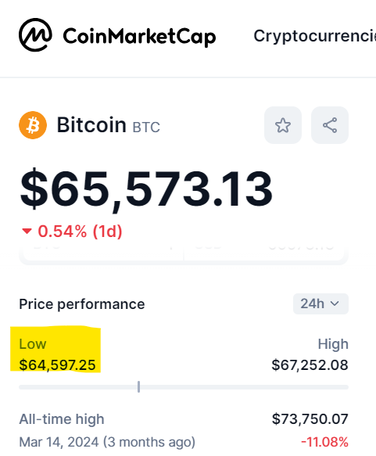This screenshot has width=376, height=456.
Task: Click the -11.08% from all-time high
Action: tap(324, 442)
